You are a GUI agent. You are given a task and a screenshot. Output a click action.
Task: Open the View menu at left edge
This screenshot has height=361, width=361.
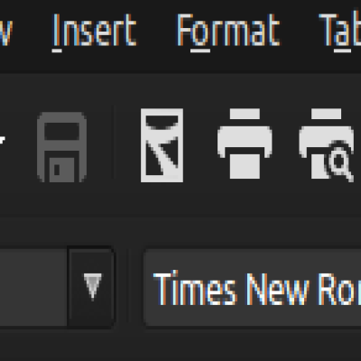[6, 30]
